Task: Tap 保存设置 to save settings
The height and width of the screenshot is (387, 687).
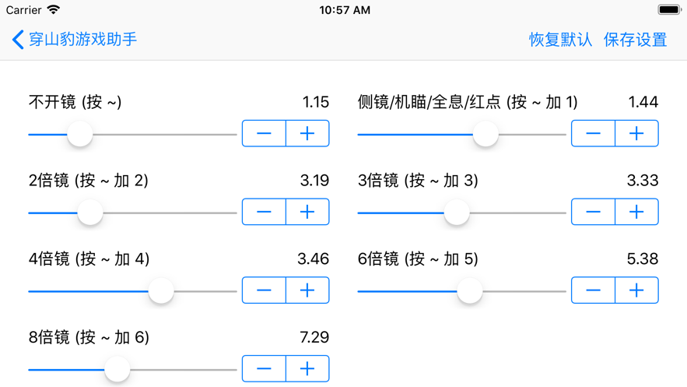Action: tap(635, 39)
